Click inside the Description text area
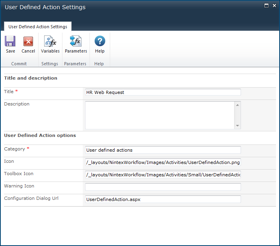 (160, 115)
